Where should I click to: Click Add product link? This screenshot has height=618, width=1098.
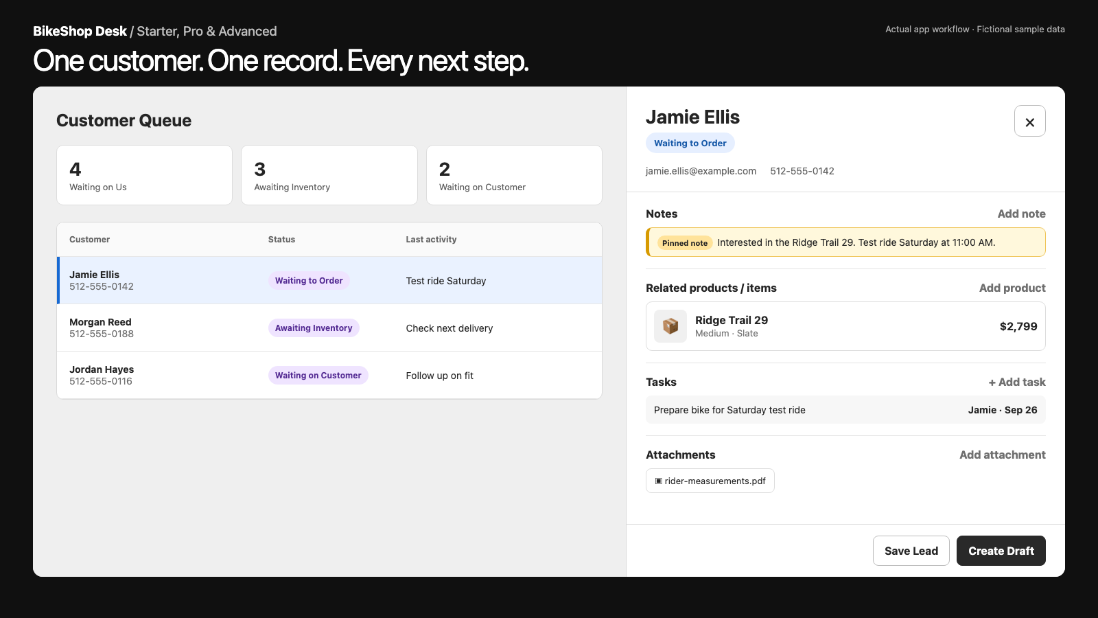coord(1012,288)
